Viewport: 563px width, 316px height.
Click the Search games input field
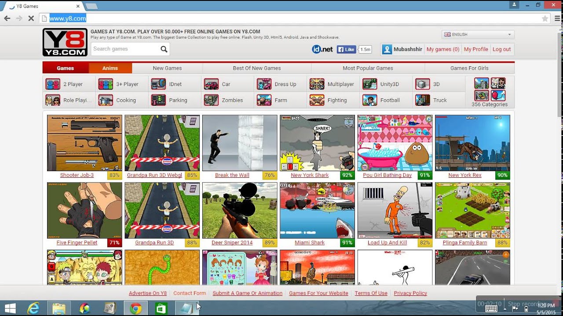pos(125,49)
